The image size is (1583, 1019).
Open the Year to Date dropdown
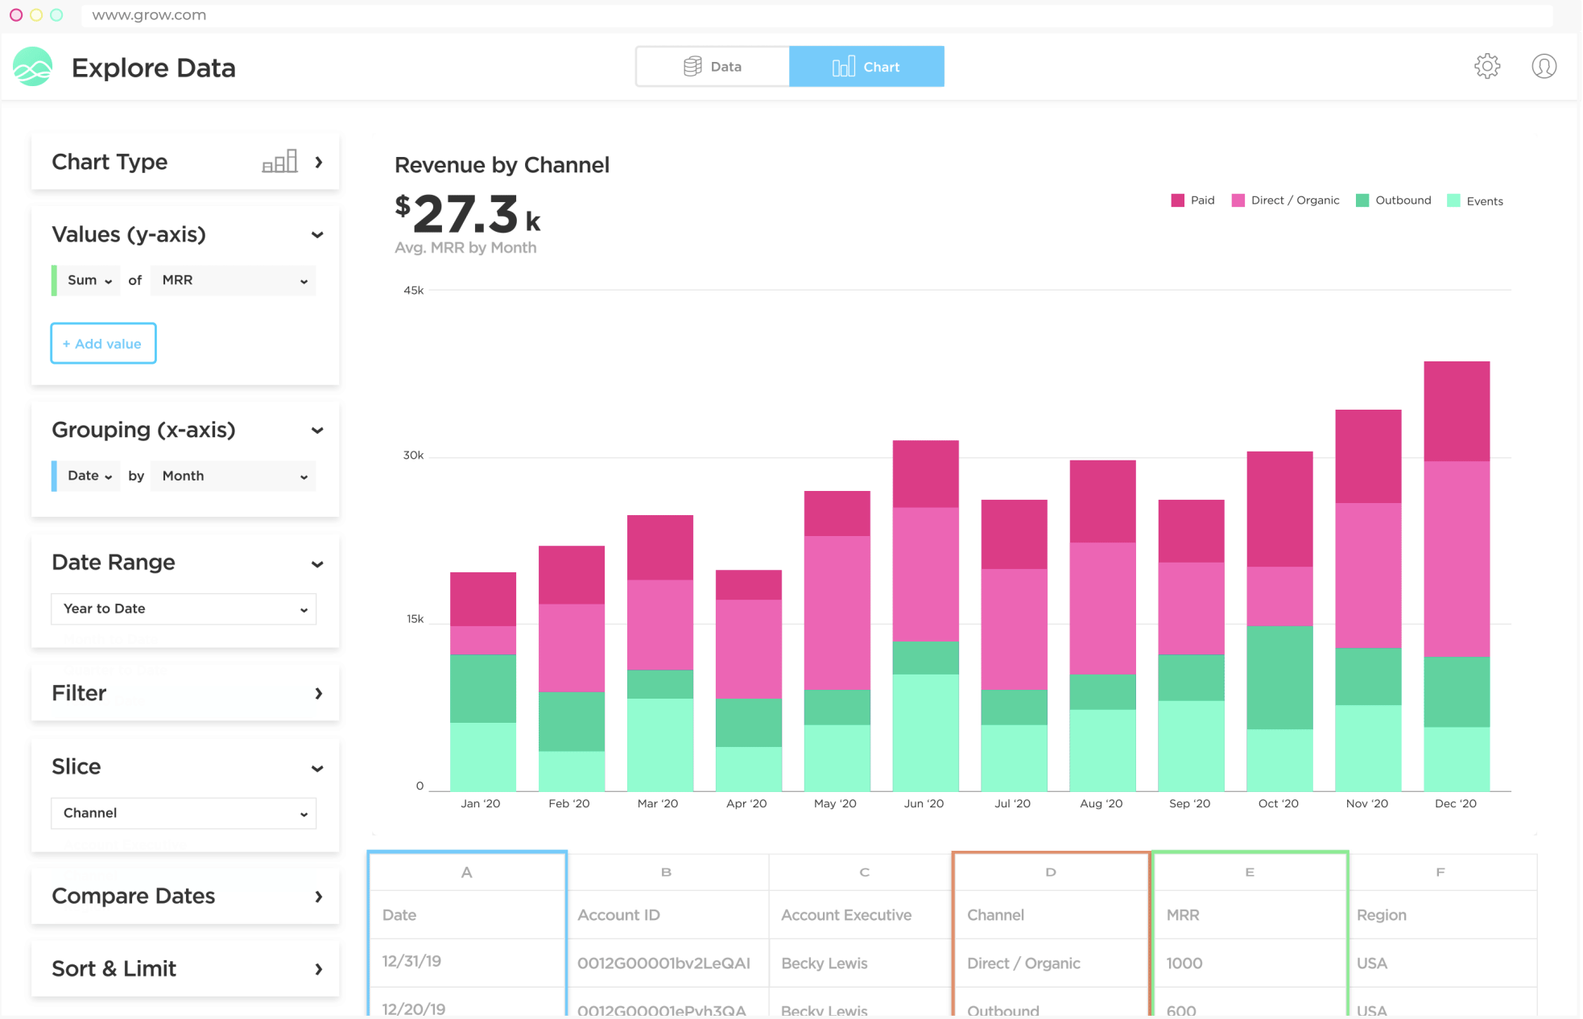[184, 609]
